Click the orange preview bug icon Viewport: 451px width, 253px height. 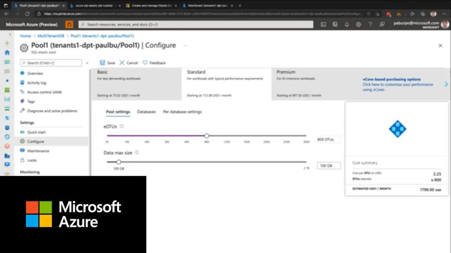69,24
